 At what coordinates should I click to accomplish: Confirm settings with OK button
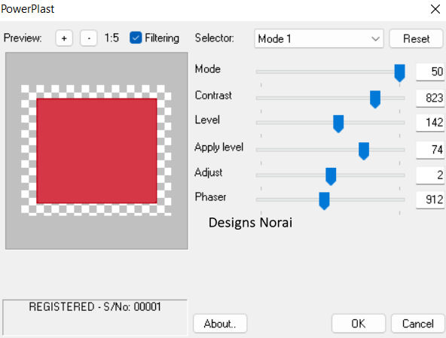tap(359, 324)
